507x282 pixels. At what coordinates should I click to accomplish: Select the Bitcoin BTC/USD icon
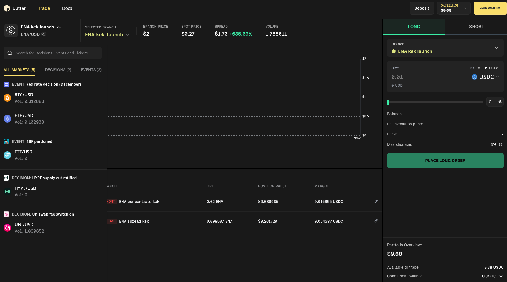(x=7, y=98)
